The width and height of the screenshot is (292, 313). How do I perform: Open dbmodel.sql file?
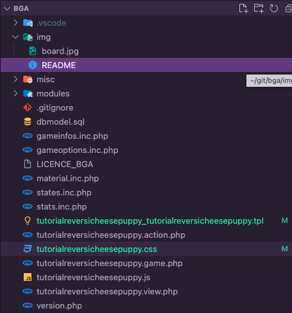click(x=60, y=122)
